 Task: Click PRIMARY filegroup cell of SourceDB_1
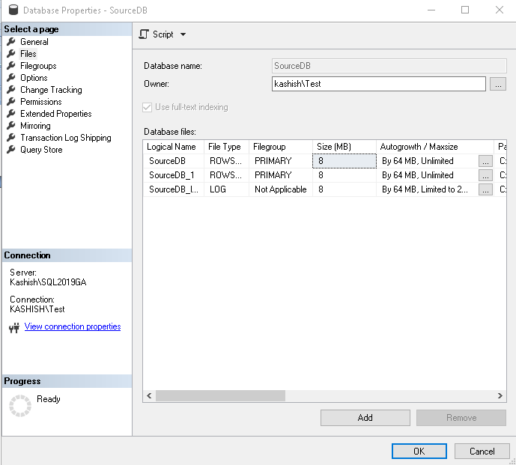(x=281, y=175)
